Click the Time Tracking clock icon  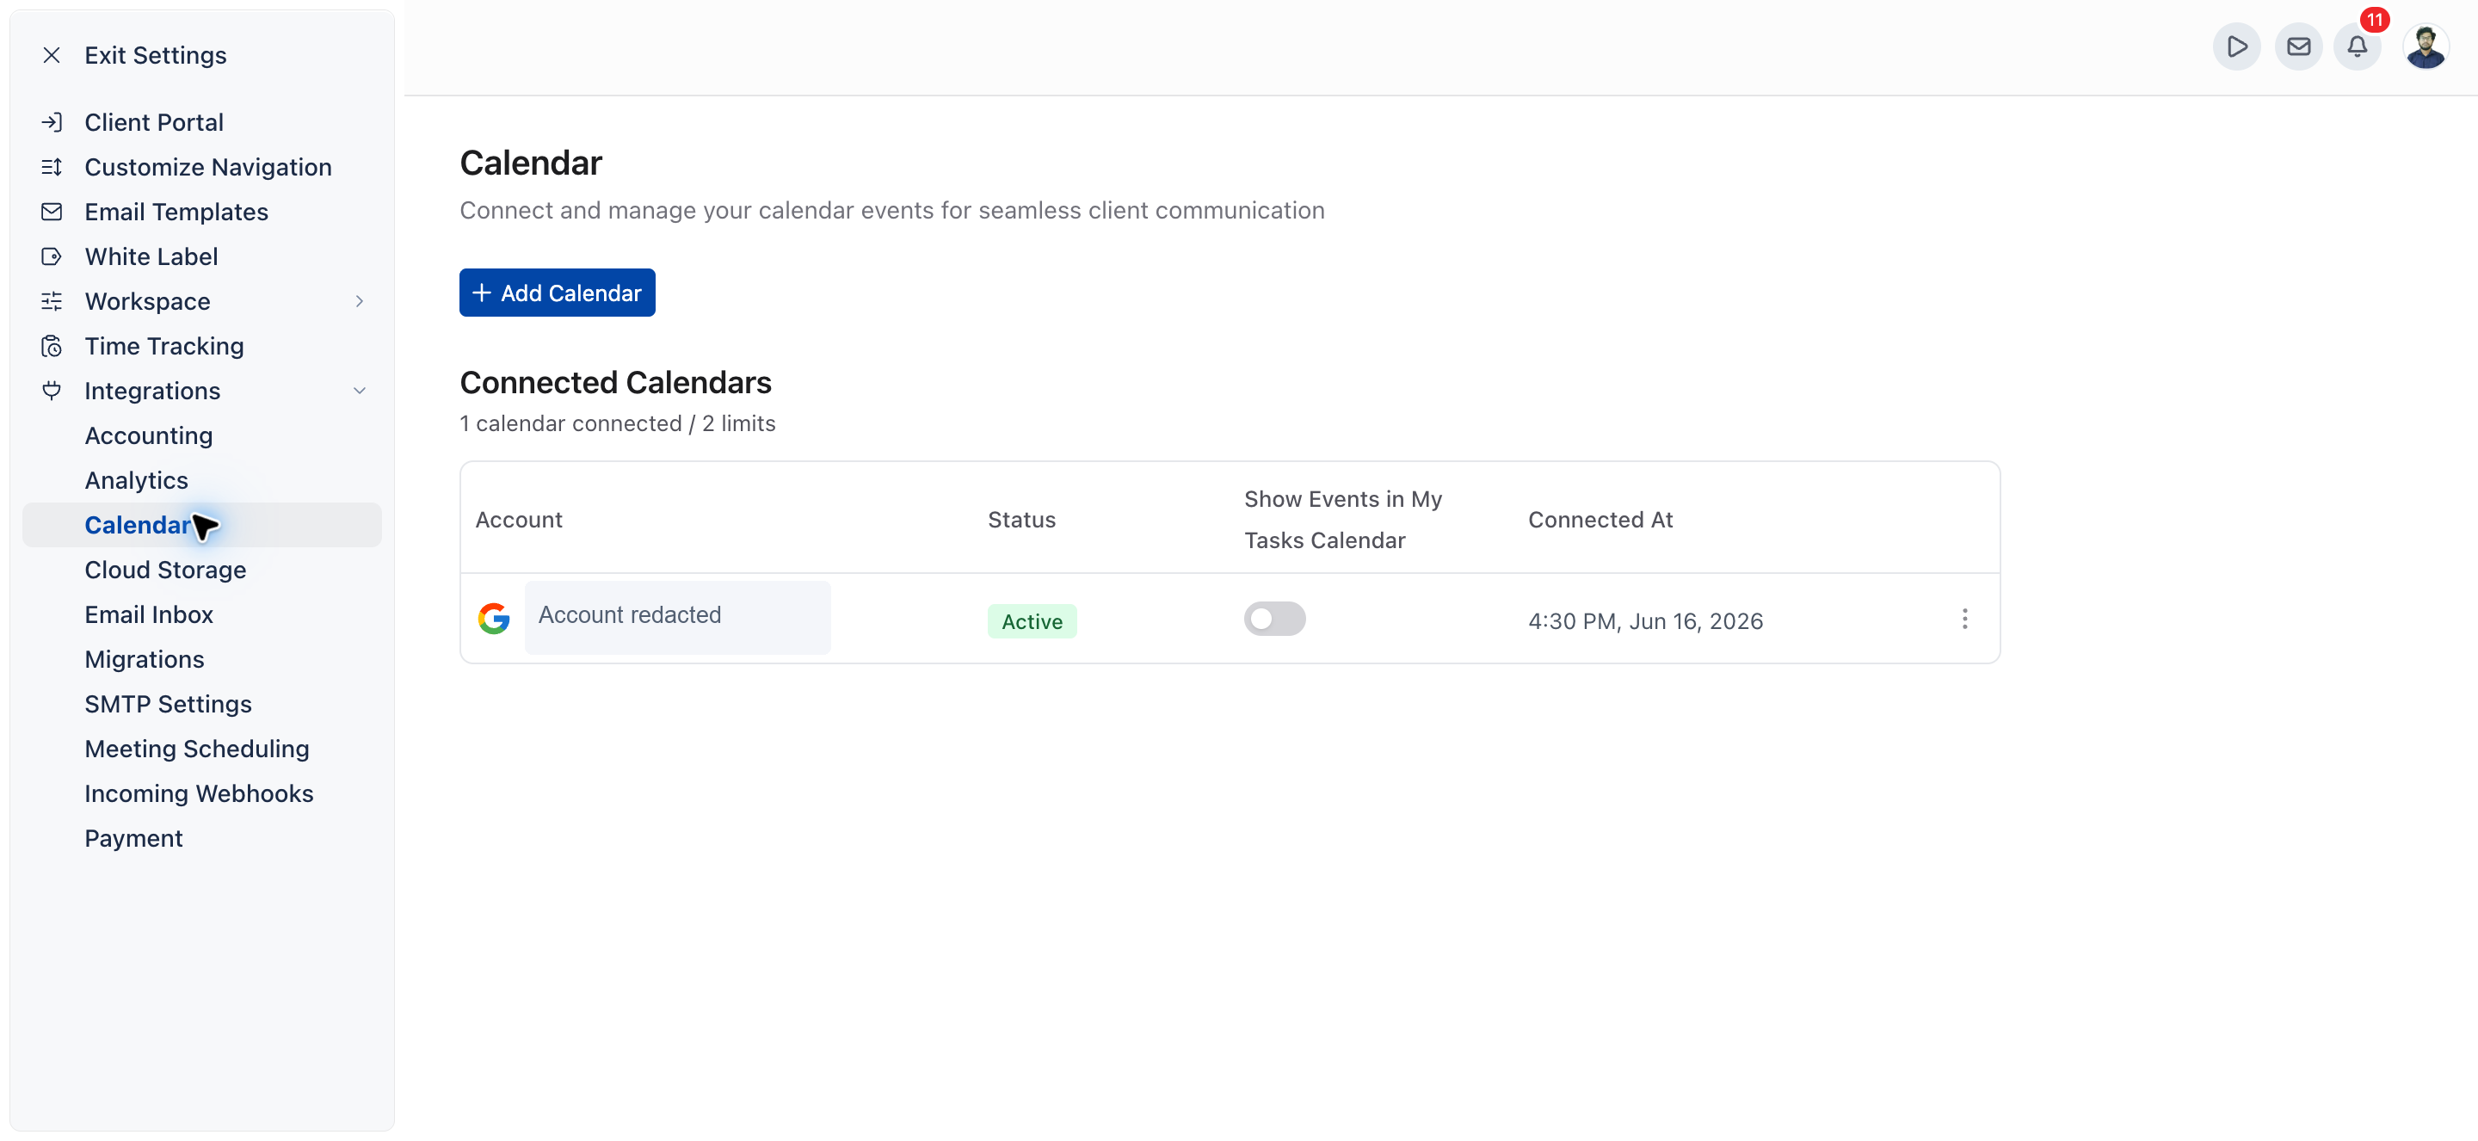point(52,346)
